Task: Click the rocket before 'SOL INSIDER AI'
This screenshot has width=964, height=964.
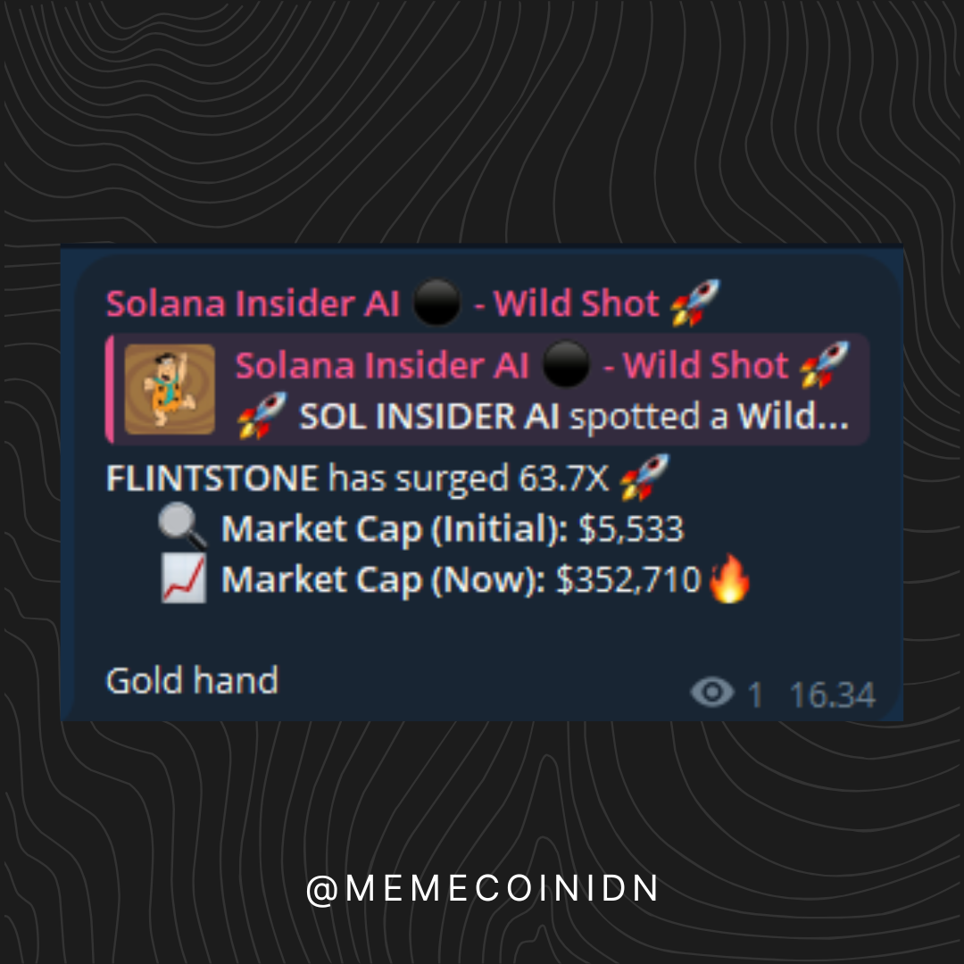Action: point(262,416)
